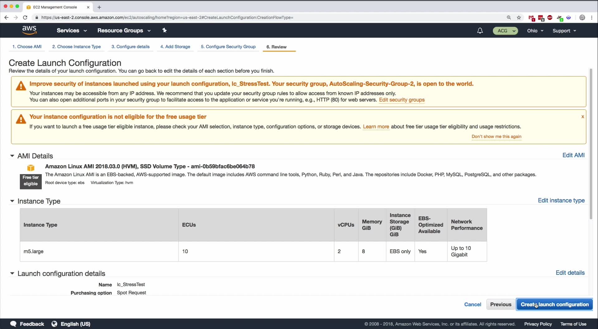598x329 pixels.
Task: Click the Edit AMI link
Action: (x=573, y=155)
